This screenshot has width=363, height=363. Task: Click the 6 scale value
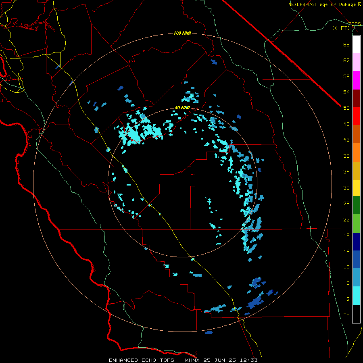[348, 283]
